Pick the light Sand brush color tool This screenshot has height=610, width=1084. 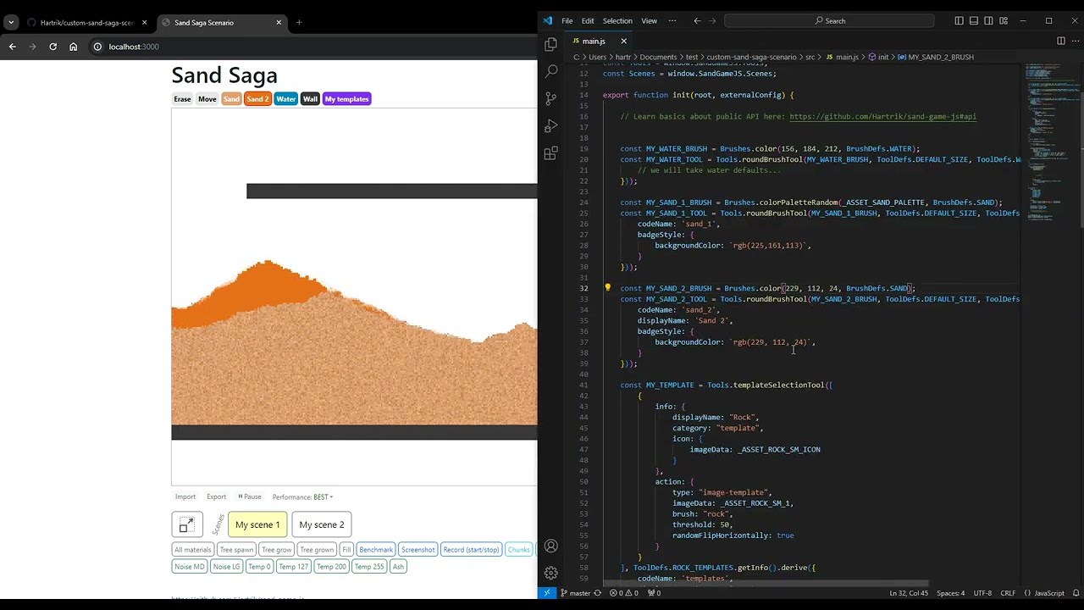(x=231, y=99)
